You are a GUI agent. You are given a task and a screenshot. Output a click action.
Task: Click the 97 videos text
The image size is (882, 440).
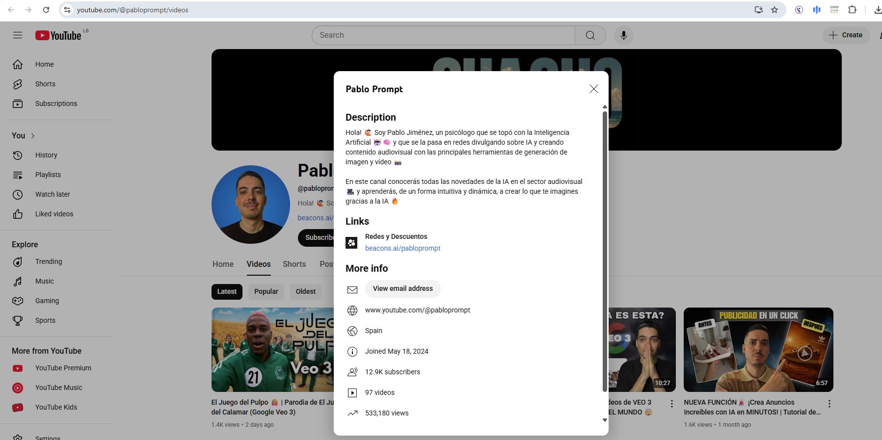click(x=380, y=392)
